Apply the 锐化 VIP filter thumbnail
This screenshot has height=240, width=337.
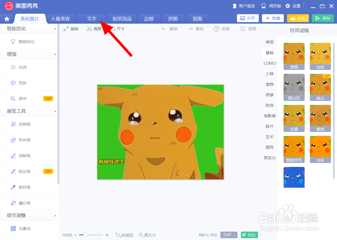(320, 87)
